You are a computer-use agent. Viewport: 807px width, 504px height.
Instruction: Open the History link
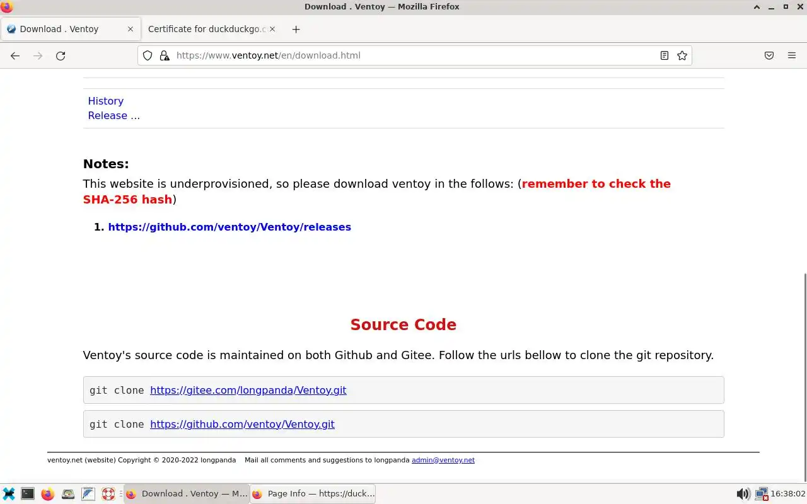[x=106, y=101]
